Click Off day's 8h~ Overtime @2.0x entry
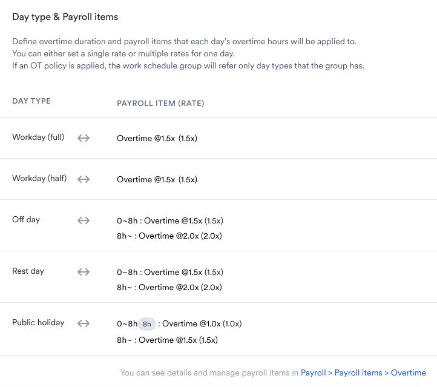This screenshot has width=437, height=387. click(169, 236)
